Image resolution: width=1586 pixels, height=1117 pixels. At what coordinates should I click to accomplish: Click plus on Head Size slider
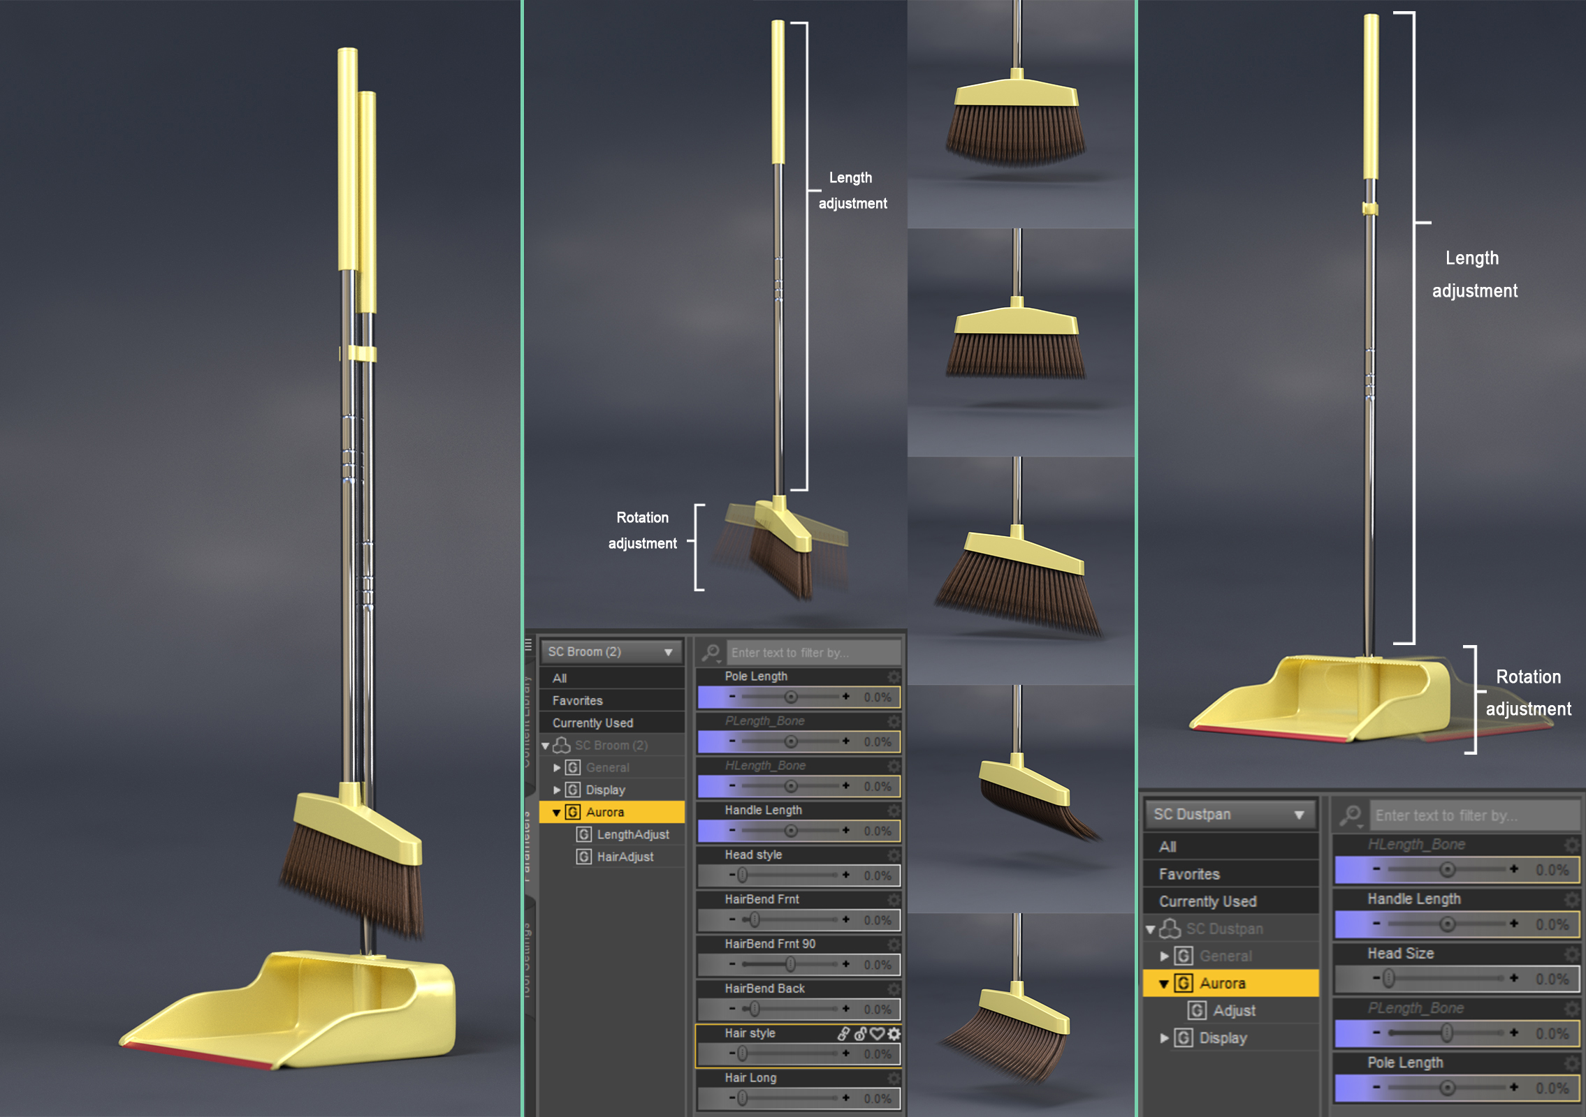point(1513,978)
